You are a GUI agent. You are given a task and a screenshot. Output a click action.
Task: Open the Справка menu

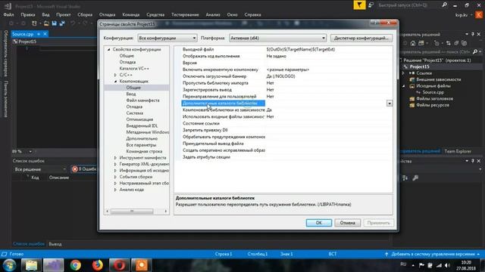pos(252,14)
